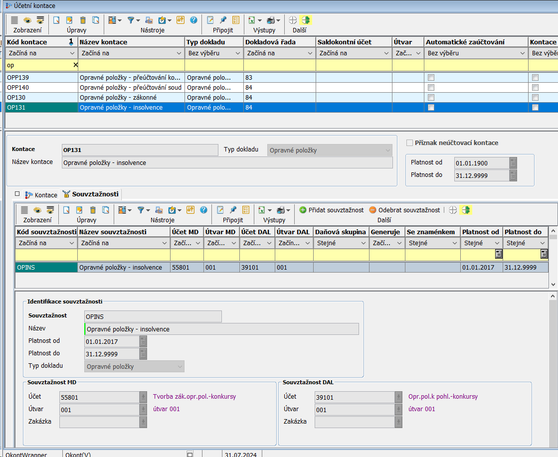Toggle automatic posting checkbox for OP130 row
558x457 pixels.
431,98
